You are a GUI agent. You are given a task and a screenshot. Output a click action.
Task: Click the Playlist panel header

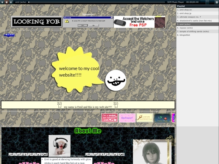pos(198,6)
